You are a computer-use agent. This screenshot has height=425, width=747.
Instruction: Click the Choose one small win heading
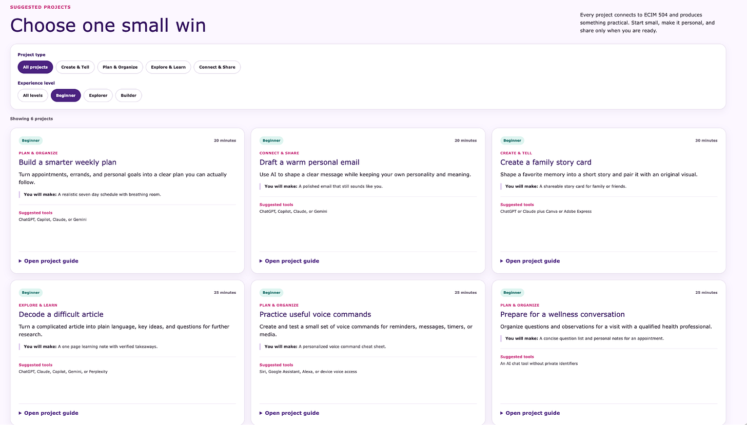[108, 25]
